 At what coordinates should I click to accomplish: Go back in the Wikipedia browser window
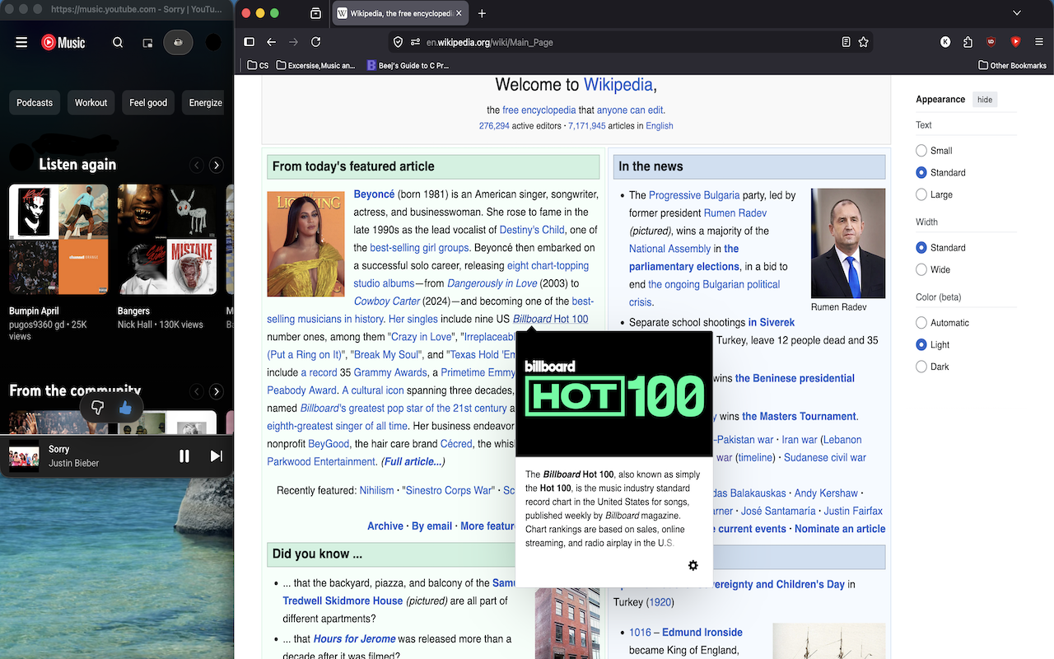(x=271, y=42)
